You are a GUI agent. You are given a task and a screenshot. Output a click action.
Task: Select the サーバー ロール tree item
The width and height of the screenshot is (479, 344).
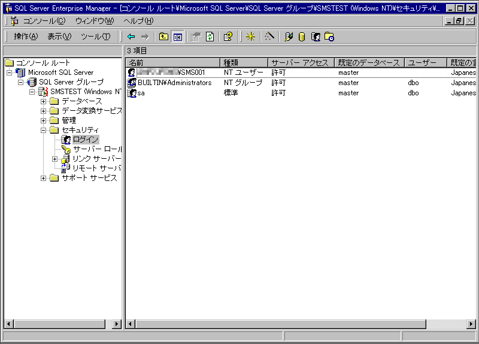click(97, 149)
